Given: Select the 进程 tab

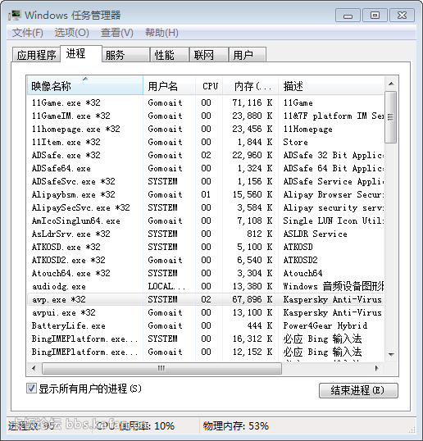Looking at the screenshot, I should pyautogui.click(x=81, y=53).
